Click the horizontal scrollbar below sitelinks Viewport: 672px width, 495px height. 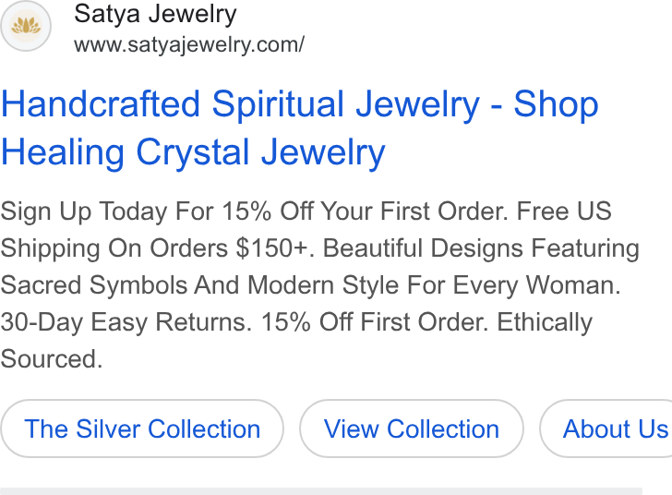tap(321, 491)
